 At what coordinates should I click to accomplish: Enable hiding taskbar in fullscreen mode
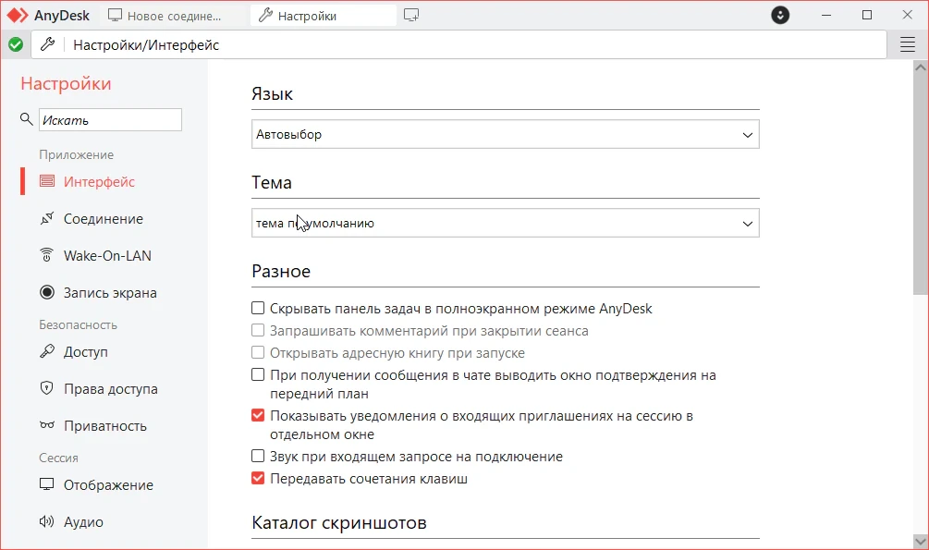[x=258, y=308]
